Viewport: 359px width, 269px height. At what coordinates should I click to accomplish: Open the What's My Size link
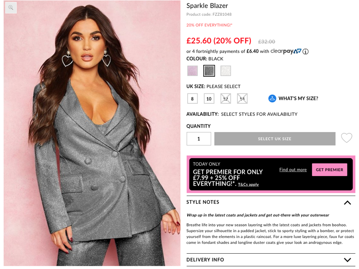coord(298,98)
